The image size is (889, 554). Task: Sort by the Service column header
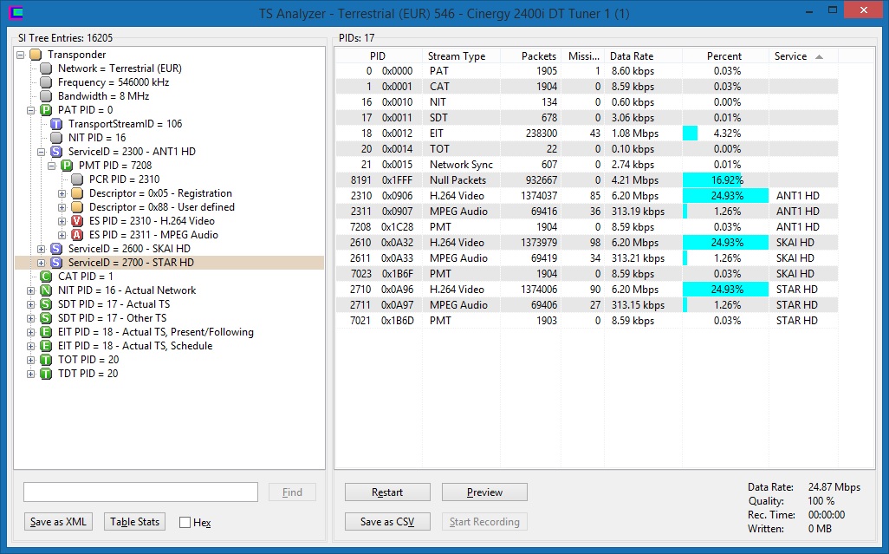803,55
